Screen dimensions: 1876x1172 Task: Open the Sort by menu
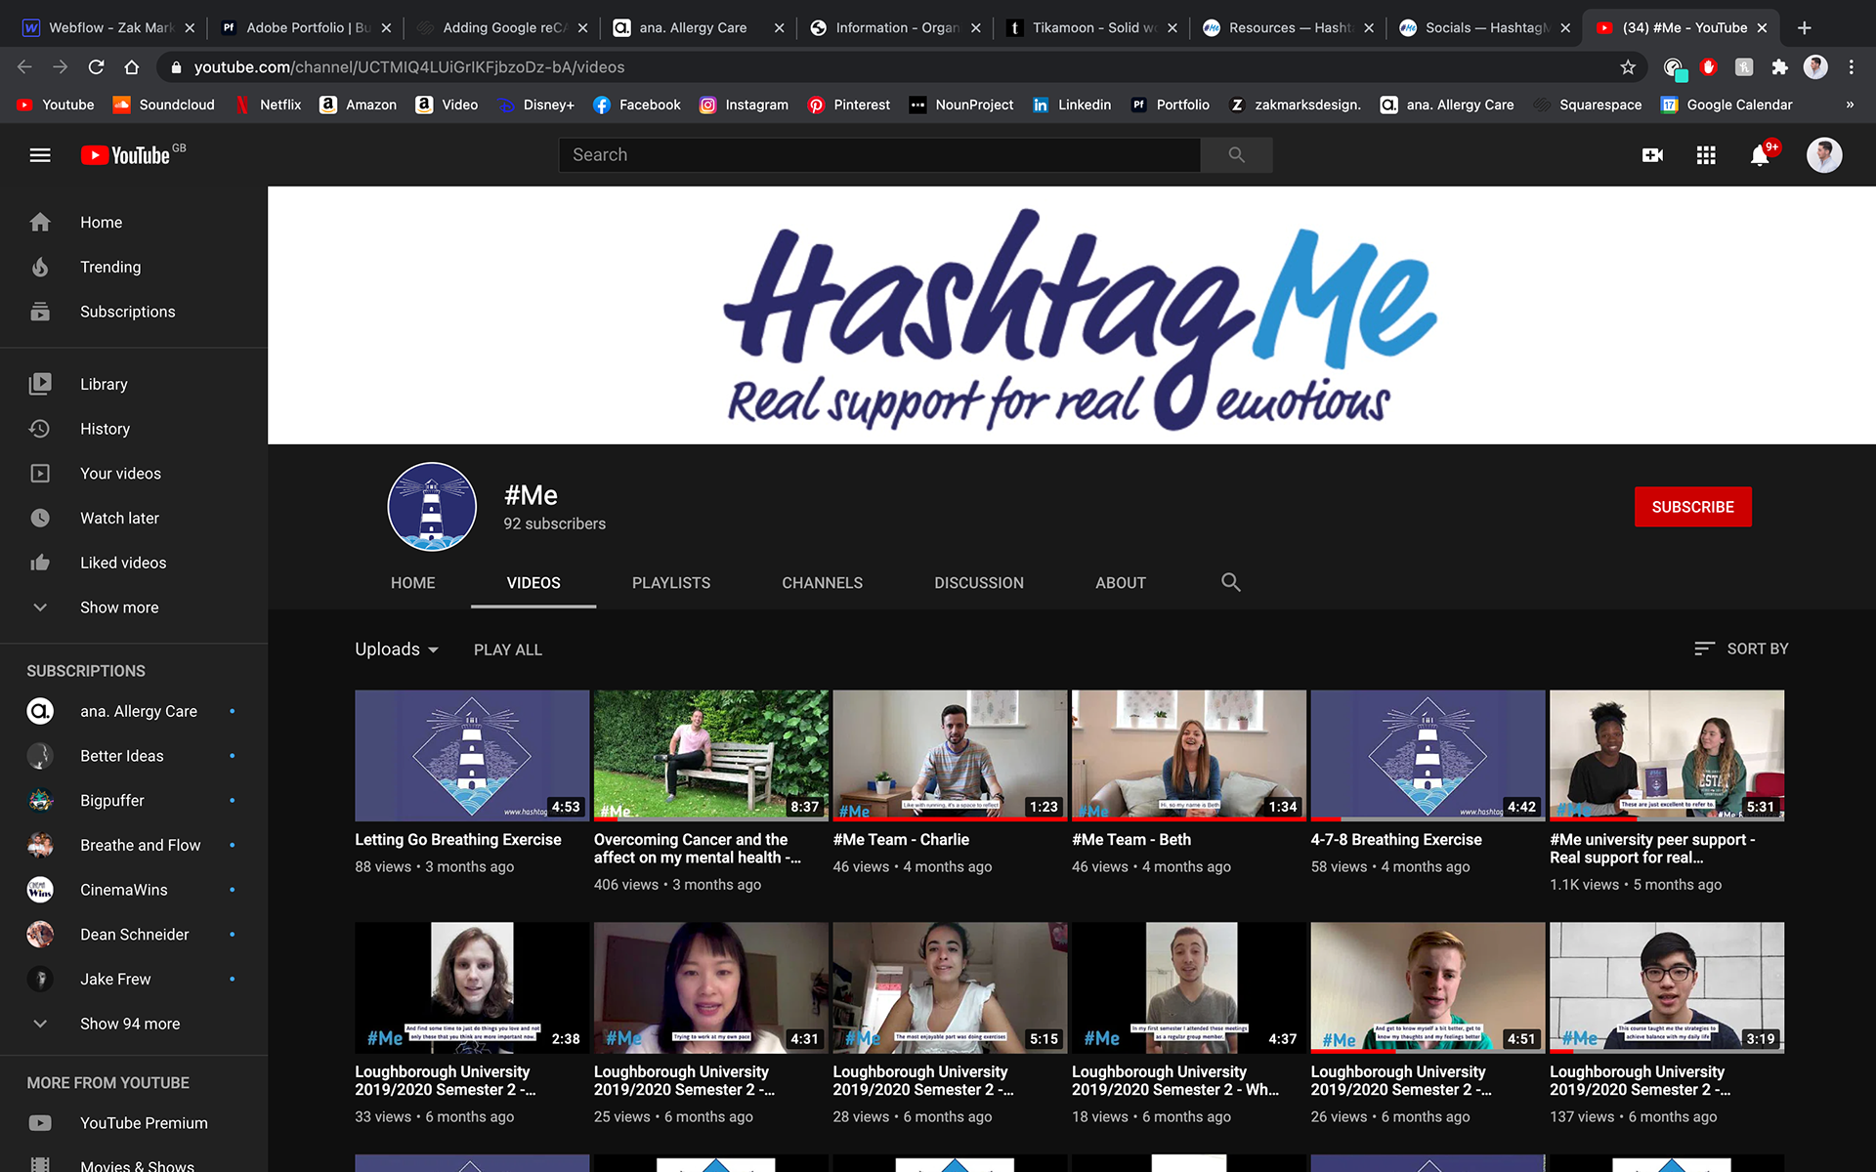1741,649
